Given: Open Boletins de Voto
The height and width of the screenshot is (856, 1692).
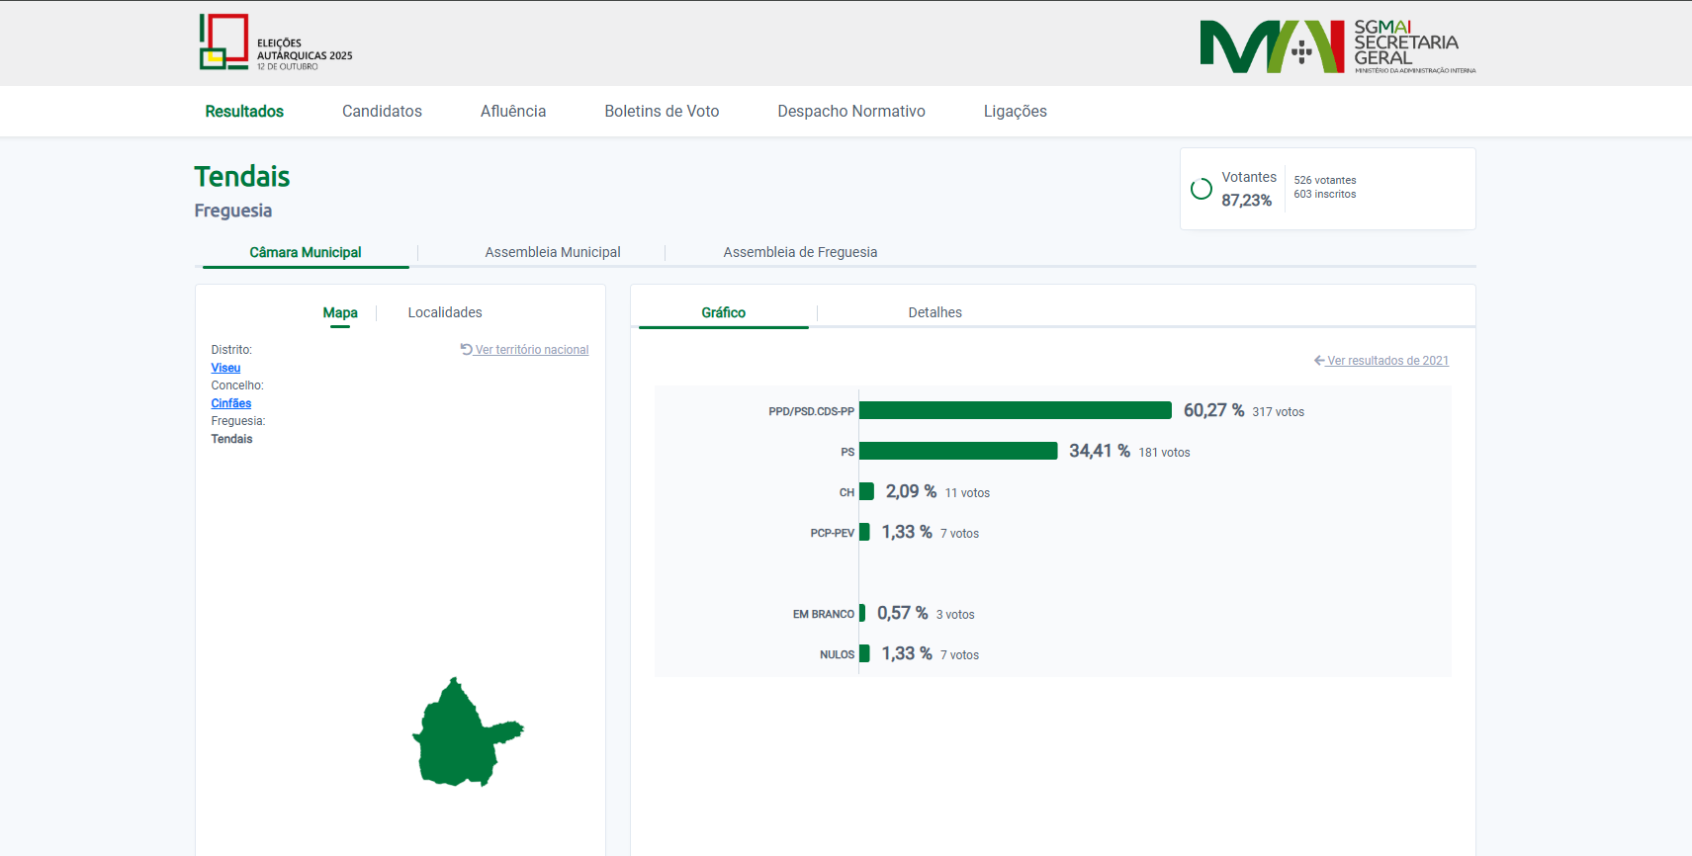Looking at the screenshot, I should pyautogui.click(x=662, y=112).
